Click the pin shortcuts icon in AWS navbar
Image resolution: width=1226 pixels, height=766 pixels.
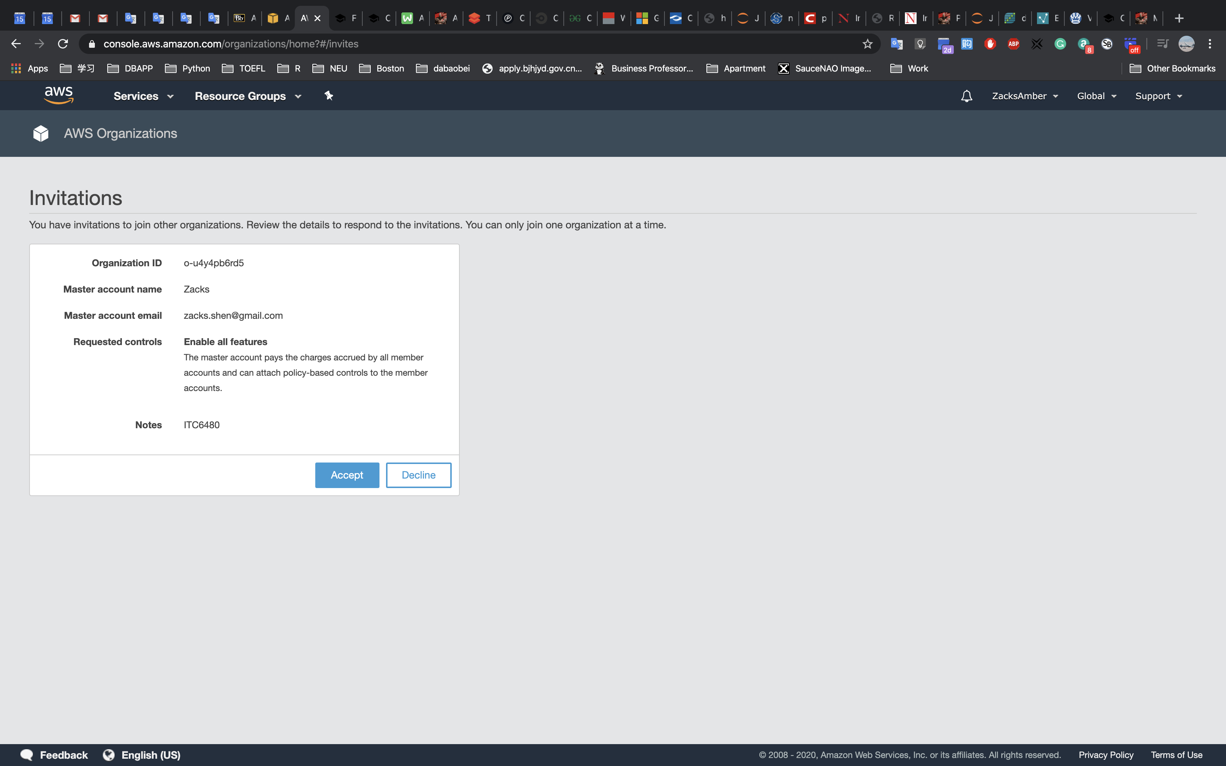[329, 96]
